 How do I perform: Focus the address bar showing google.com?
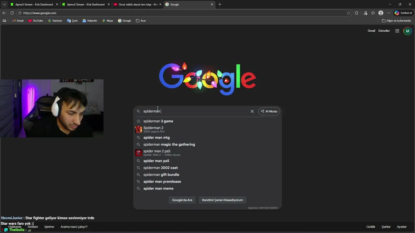point(183,13)
